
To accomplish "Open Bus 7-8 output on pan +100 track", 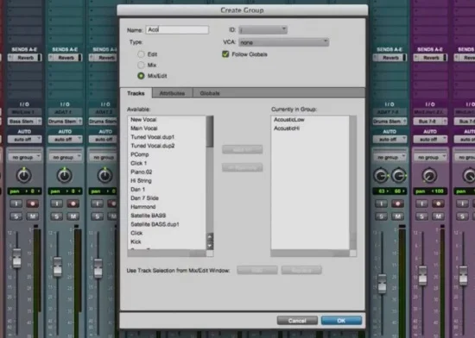I will (x=430, y=122).
